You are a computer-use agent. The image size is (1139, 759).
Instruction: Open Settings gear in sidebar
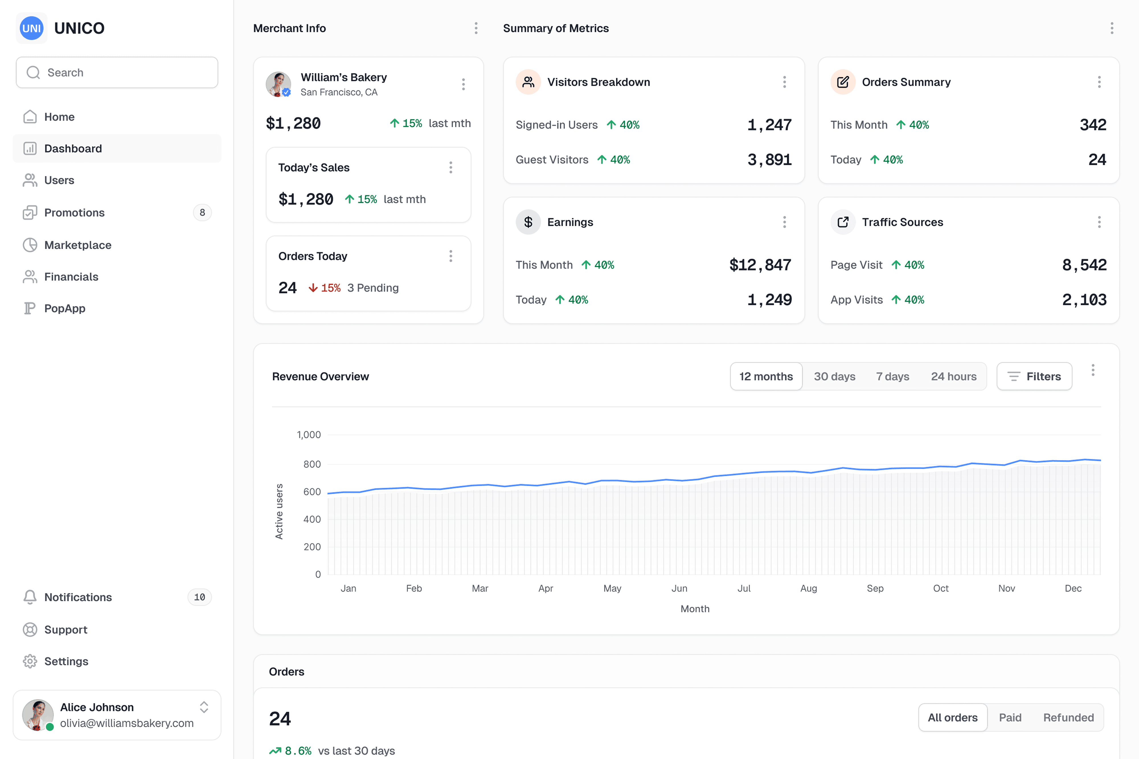(30, 661)
